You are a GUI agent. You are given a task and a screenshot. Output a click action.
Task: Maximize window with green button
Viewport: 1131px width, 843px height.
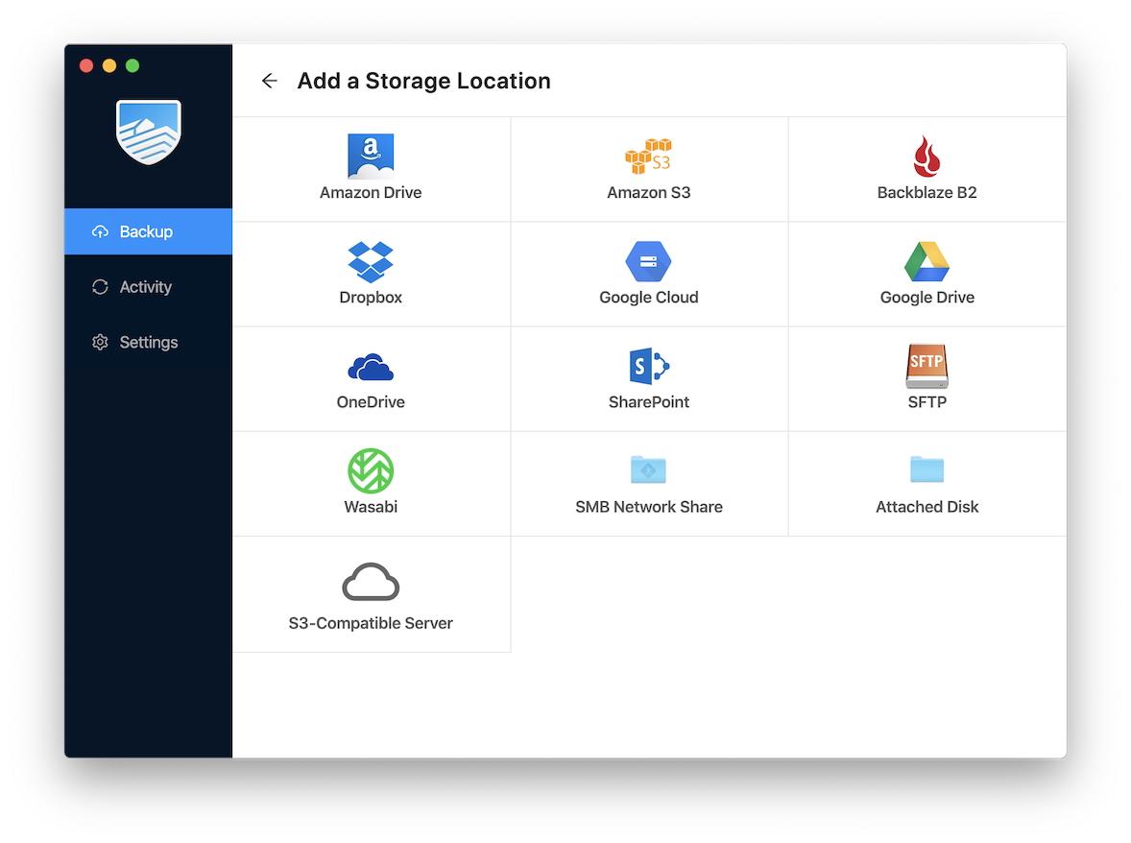tap(132, 65)
